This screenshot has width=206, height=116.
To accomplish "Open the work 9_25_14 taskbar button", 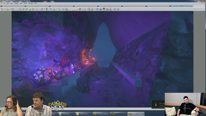I will coord(84,114).
